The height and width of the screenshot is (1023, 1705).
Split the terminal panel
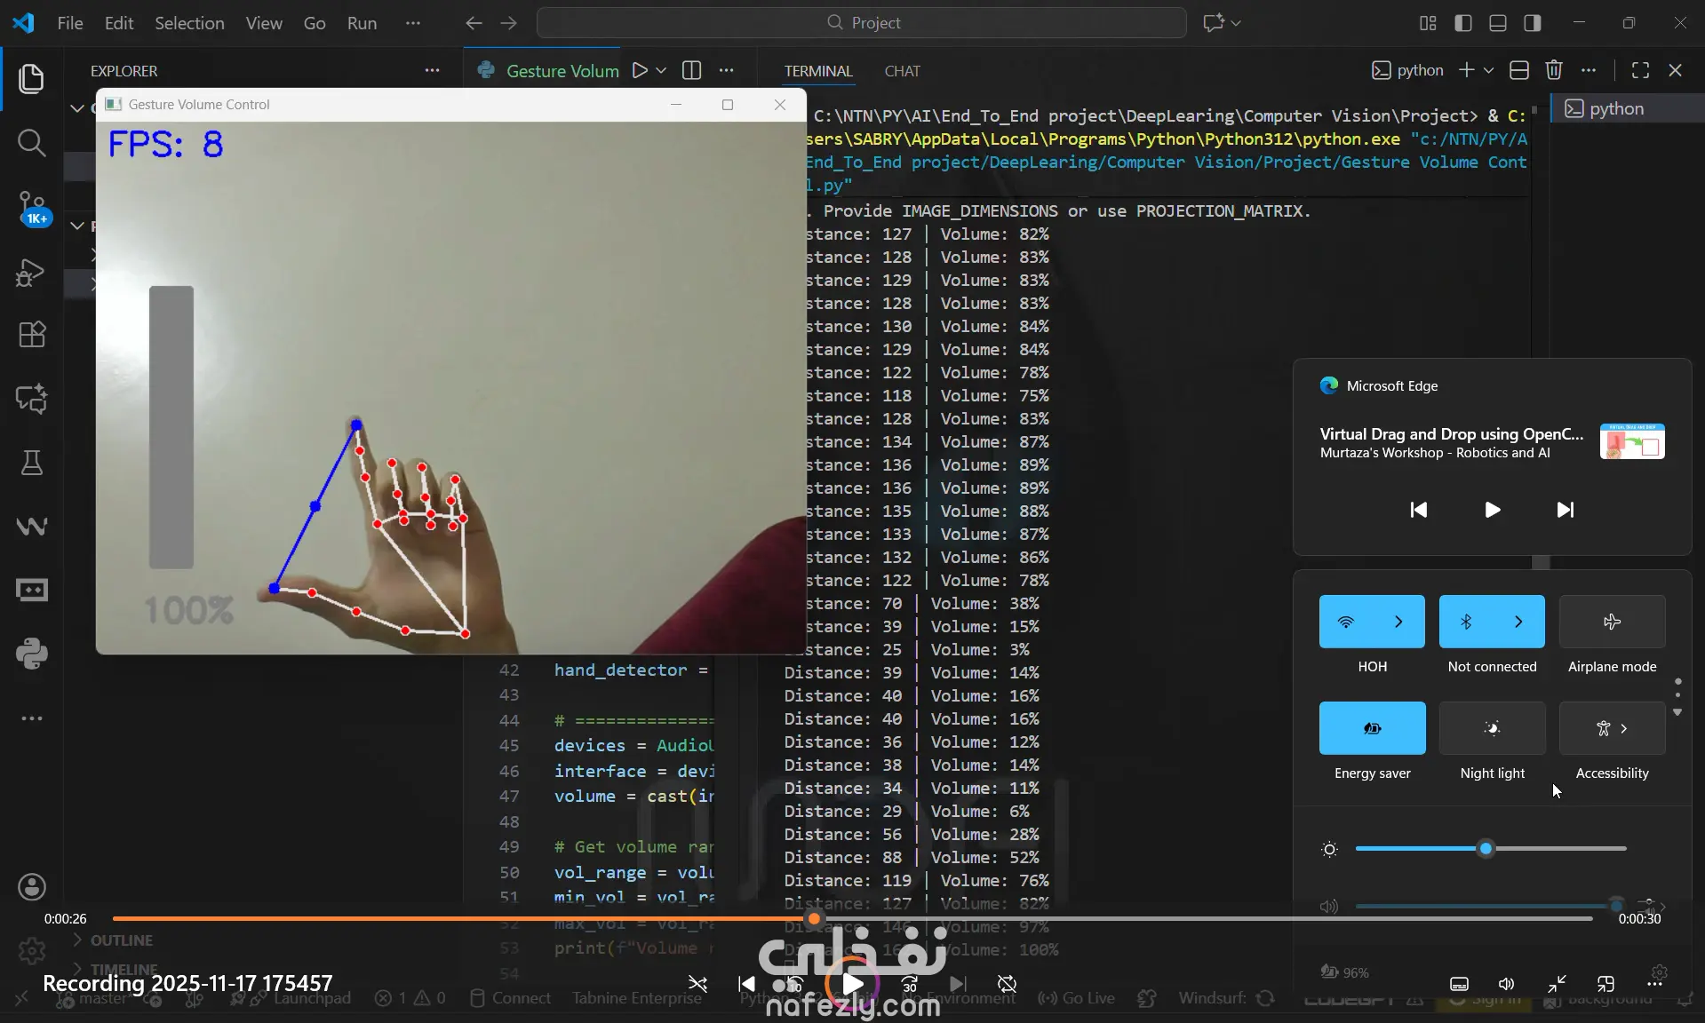(x=1519, y=70)
